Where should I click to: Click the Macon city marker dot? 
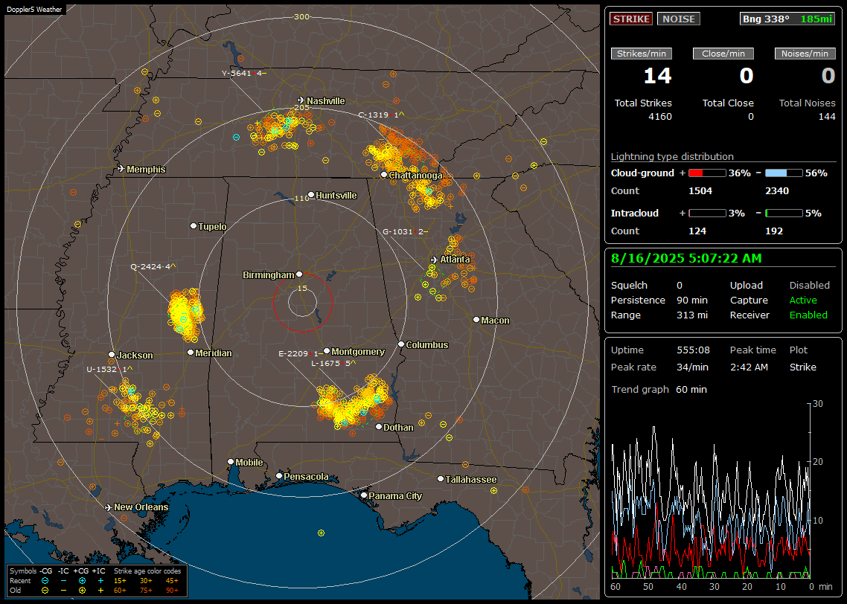pyautogui.click(x=476, y=320)
